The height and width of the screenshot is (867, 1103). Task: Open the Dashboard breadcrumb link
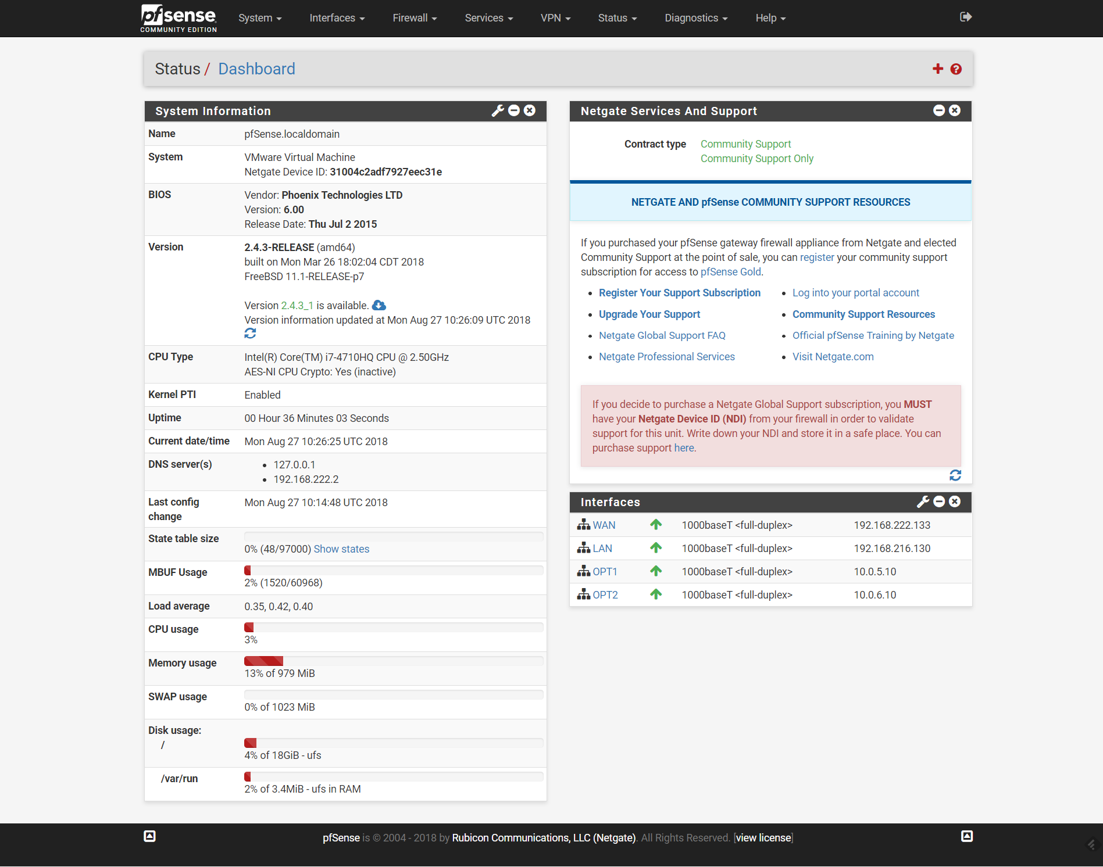click(256, 69)
